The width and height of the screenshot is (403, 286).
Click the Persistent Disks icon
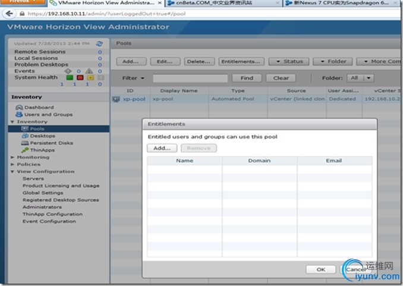(x=25, y=143)
